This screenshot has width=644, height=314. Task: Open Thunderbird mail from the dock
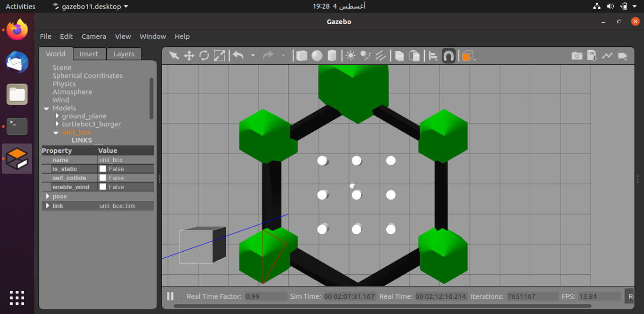tap(17, 62)
